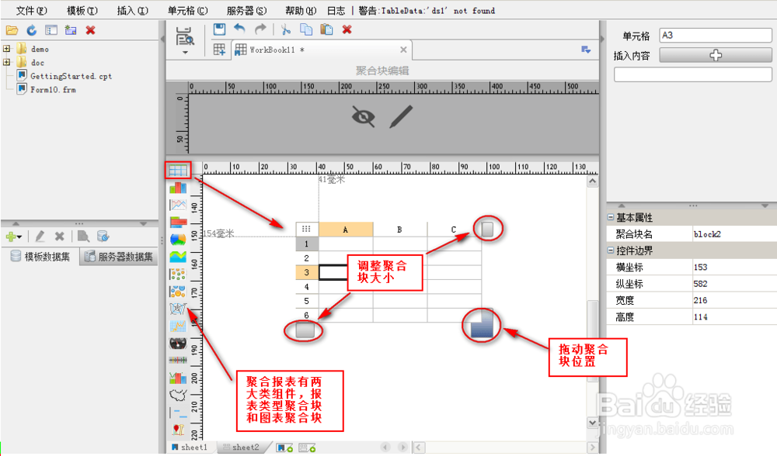Delete file with the red X in the file panel
777x456 pixels.
pos(90,30)
